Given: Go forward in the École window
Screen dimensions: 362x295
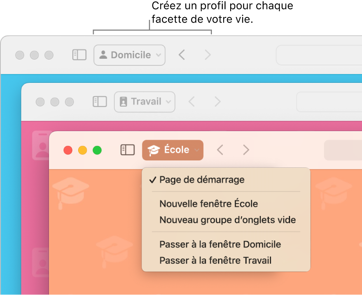Looking at the screenshot, I should [x=246, y=150].
